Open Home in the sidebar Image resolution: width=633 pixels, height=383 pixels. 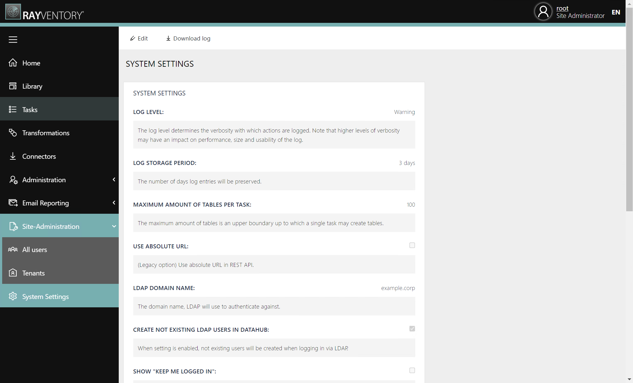point(59,63)
